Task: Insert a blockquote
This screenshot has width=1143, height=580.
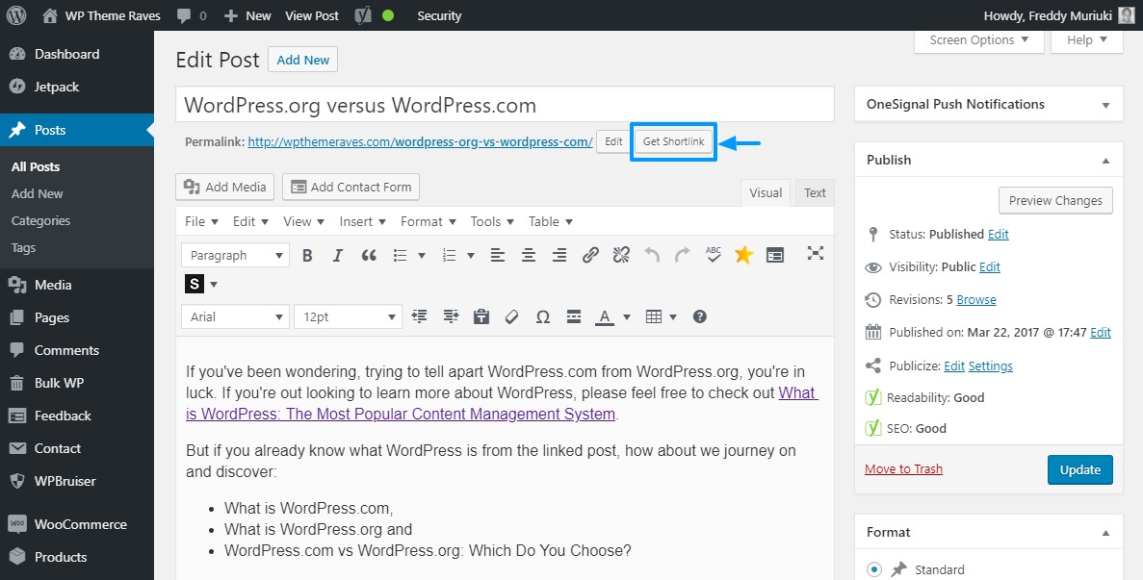Action: click(x=369, y=255)
